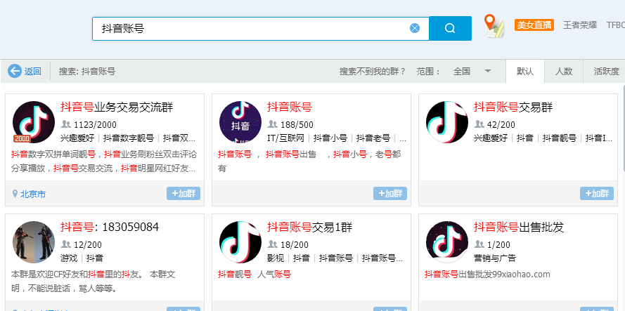Viewport: 625px width, 311px height.
Task: Click member icon beside 1123/2000
Action: pyautogui.click(x=66, y=124)
